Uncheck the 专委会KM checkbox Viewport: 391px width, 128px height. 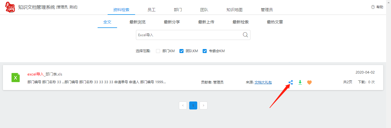(205, 51)
